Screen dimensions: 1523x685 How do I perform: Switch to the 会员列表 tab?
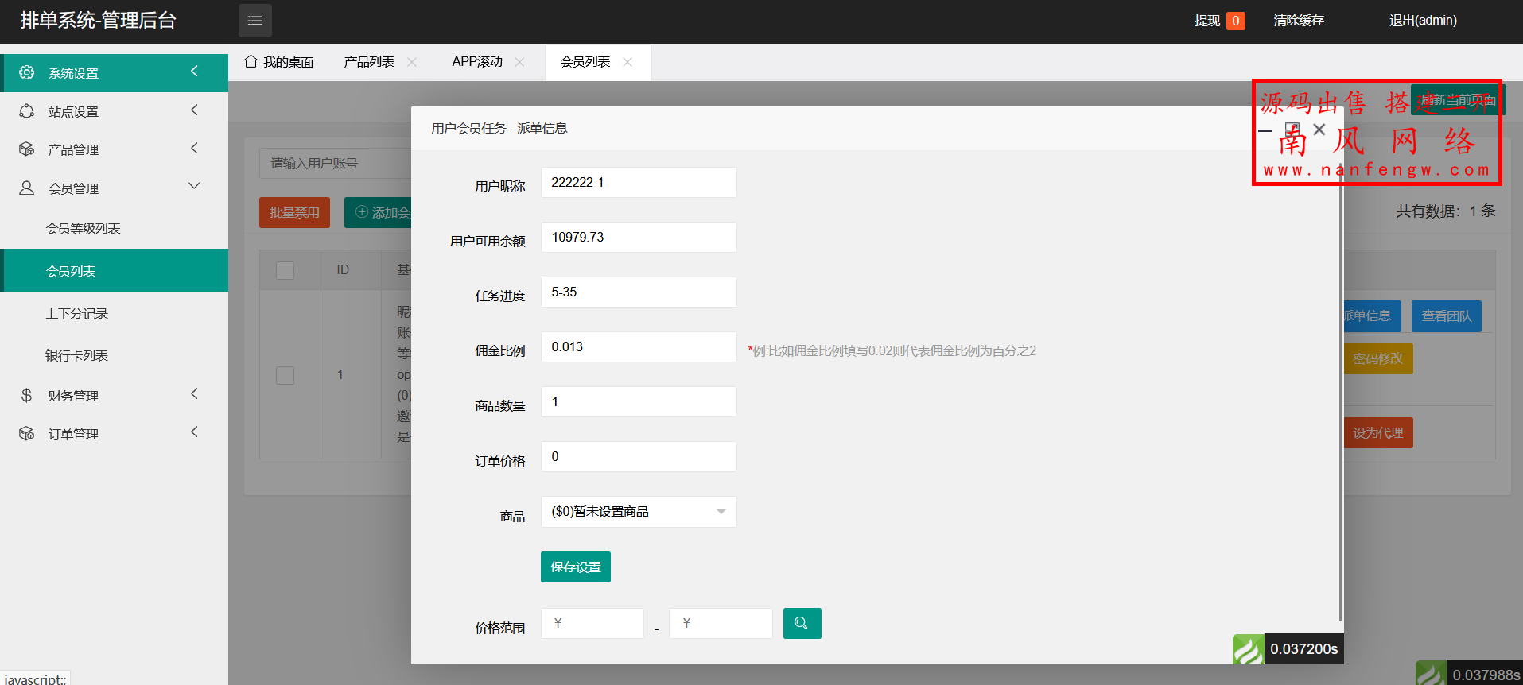coord(585,62)
